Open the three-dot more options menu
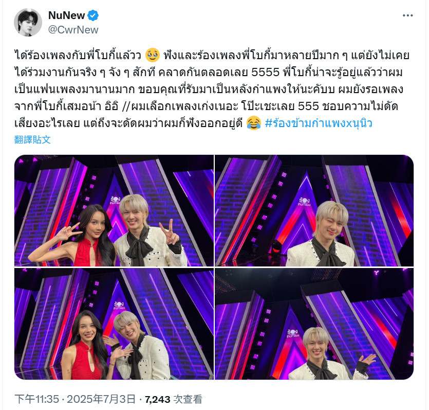 point(407,15)
